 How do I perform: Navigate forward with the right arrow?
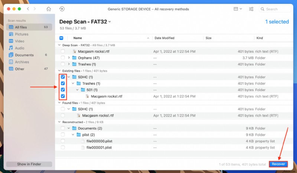[x=35, y=9]
